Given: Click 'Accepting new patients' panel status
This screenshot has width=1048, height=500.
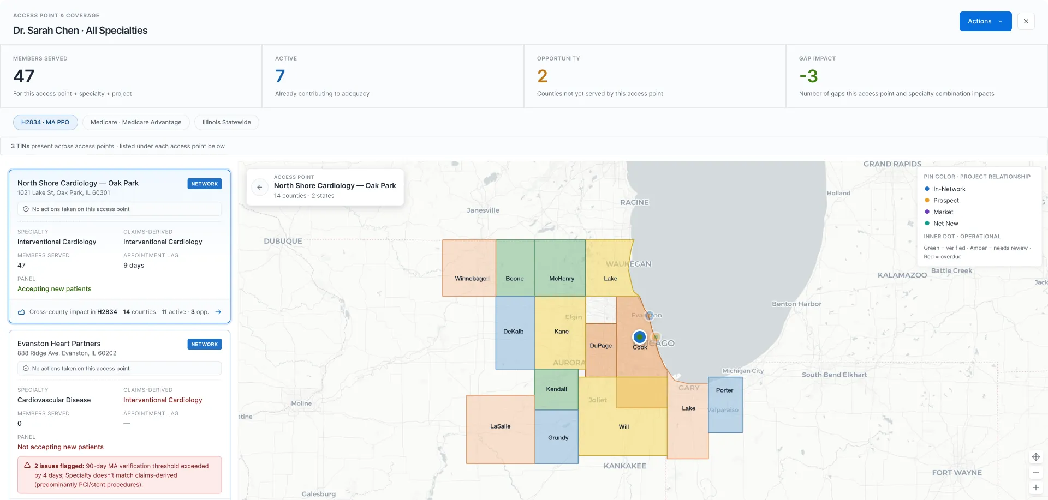Looking at the screenshot, I should pyautogui.click(x=55, y=289).
